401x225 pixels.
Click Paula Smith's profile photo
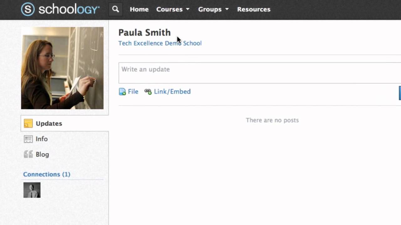62,68
